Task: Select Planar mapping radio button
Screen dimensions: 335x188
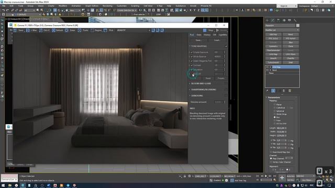Action: pos(274,104)
